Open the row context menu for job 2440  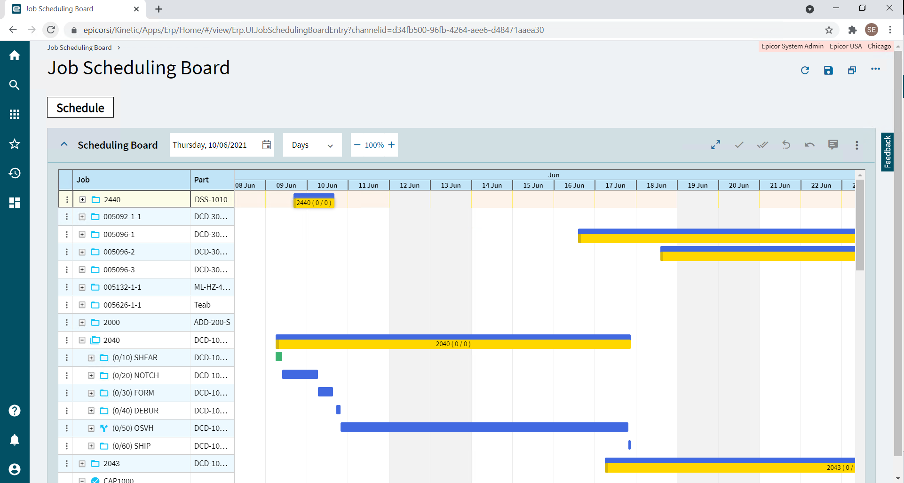[x=66, y=199]
